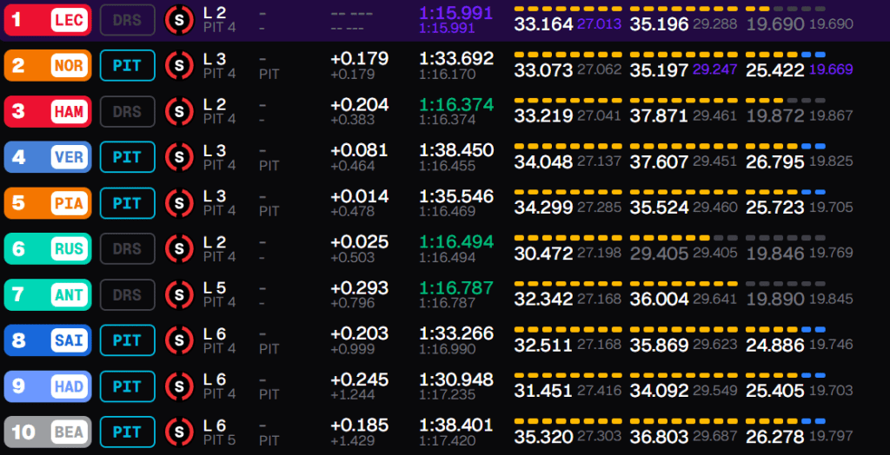Image resolution: width=890 pixels, height=455 pixels.
Task: Click ANT's L 5 tyre lap count
Action: click(216, 287)
